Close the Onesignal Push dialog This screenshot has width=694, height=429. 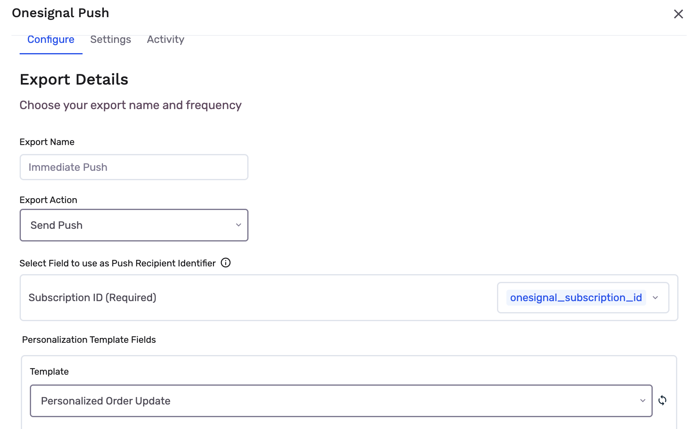coord(679,13)
